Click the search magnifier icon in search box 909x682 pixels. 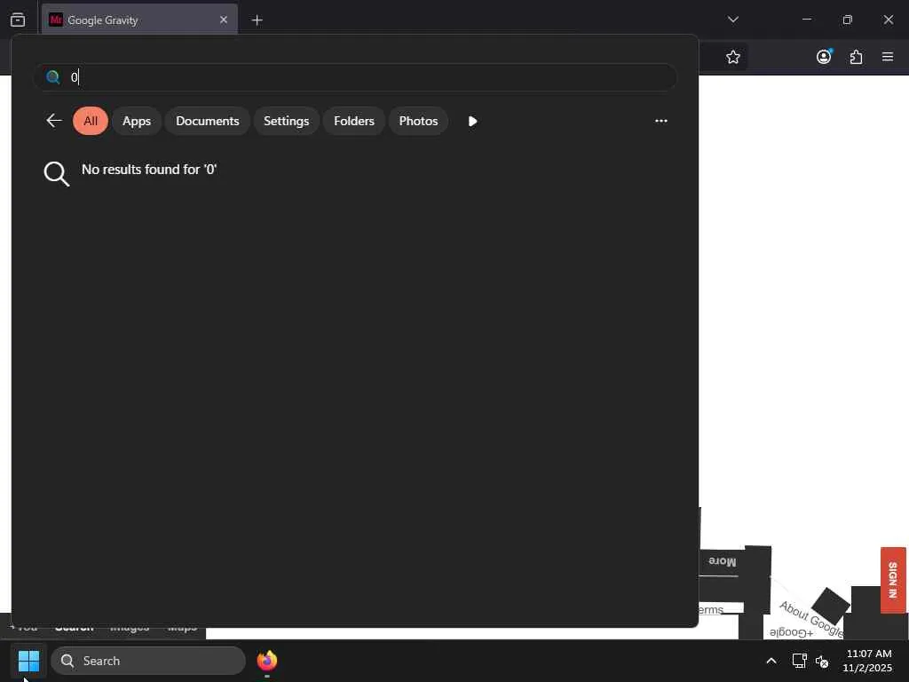pos(52,77)
